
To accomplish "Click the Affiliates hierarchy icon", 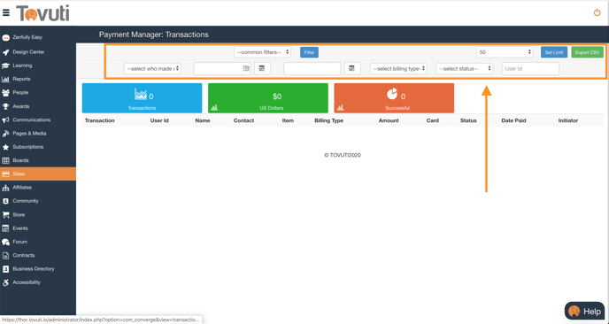I will point(6,188).
